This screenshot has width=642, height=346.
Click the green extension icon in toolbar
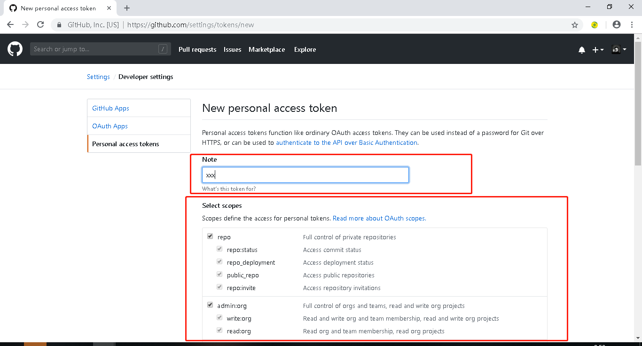(x=595, y=25)
